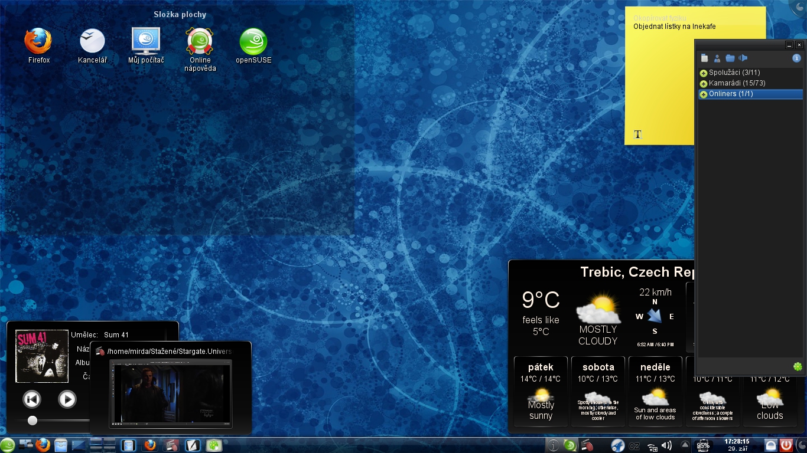Click the pátek forecast card
Viewport: 807px width, 453px height.
pyautogui.click(x=541, y=391)
